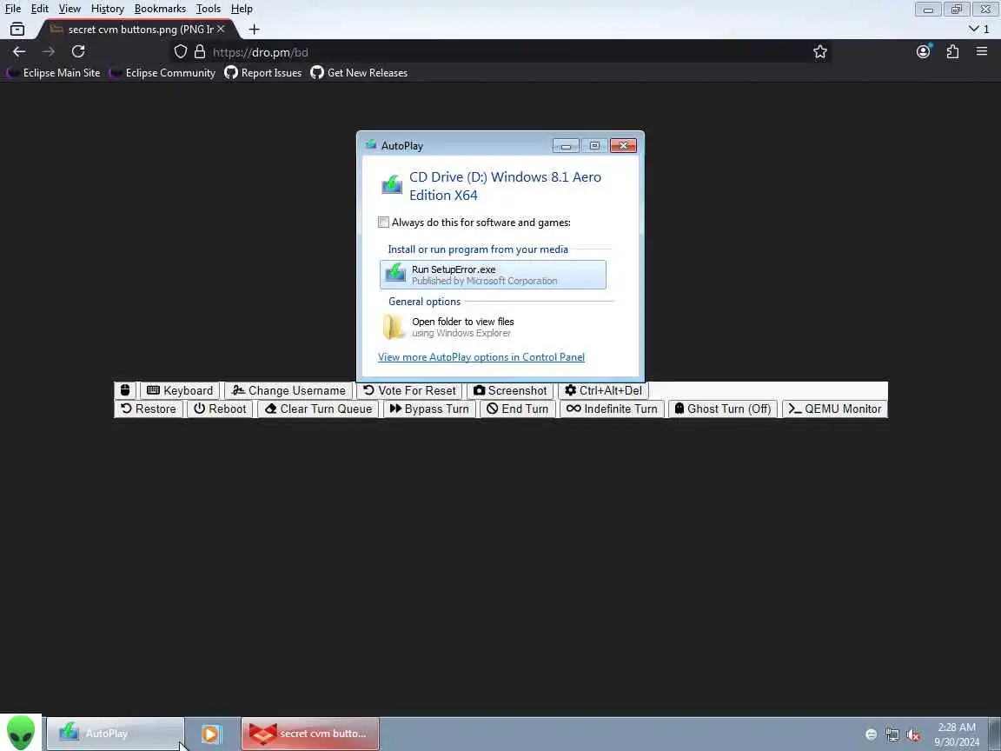
Task: Open the Bookmarks menu
Action: [160, 9]
